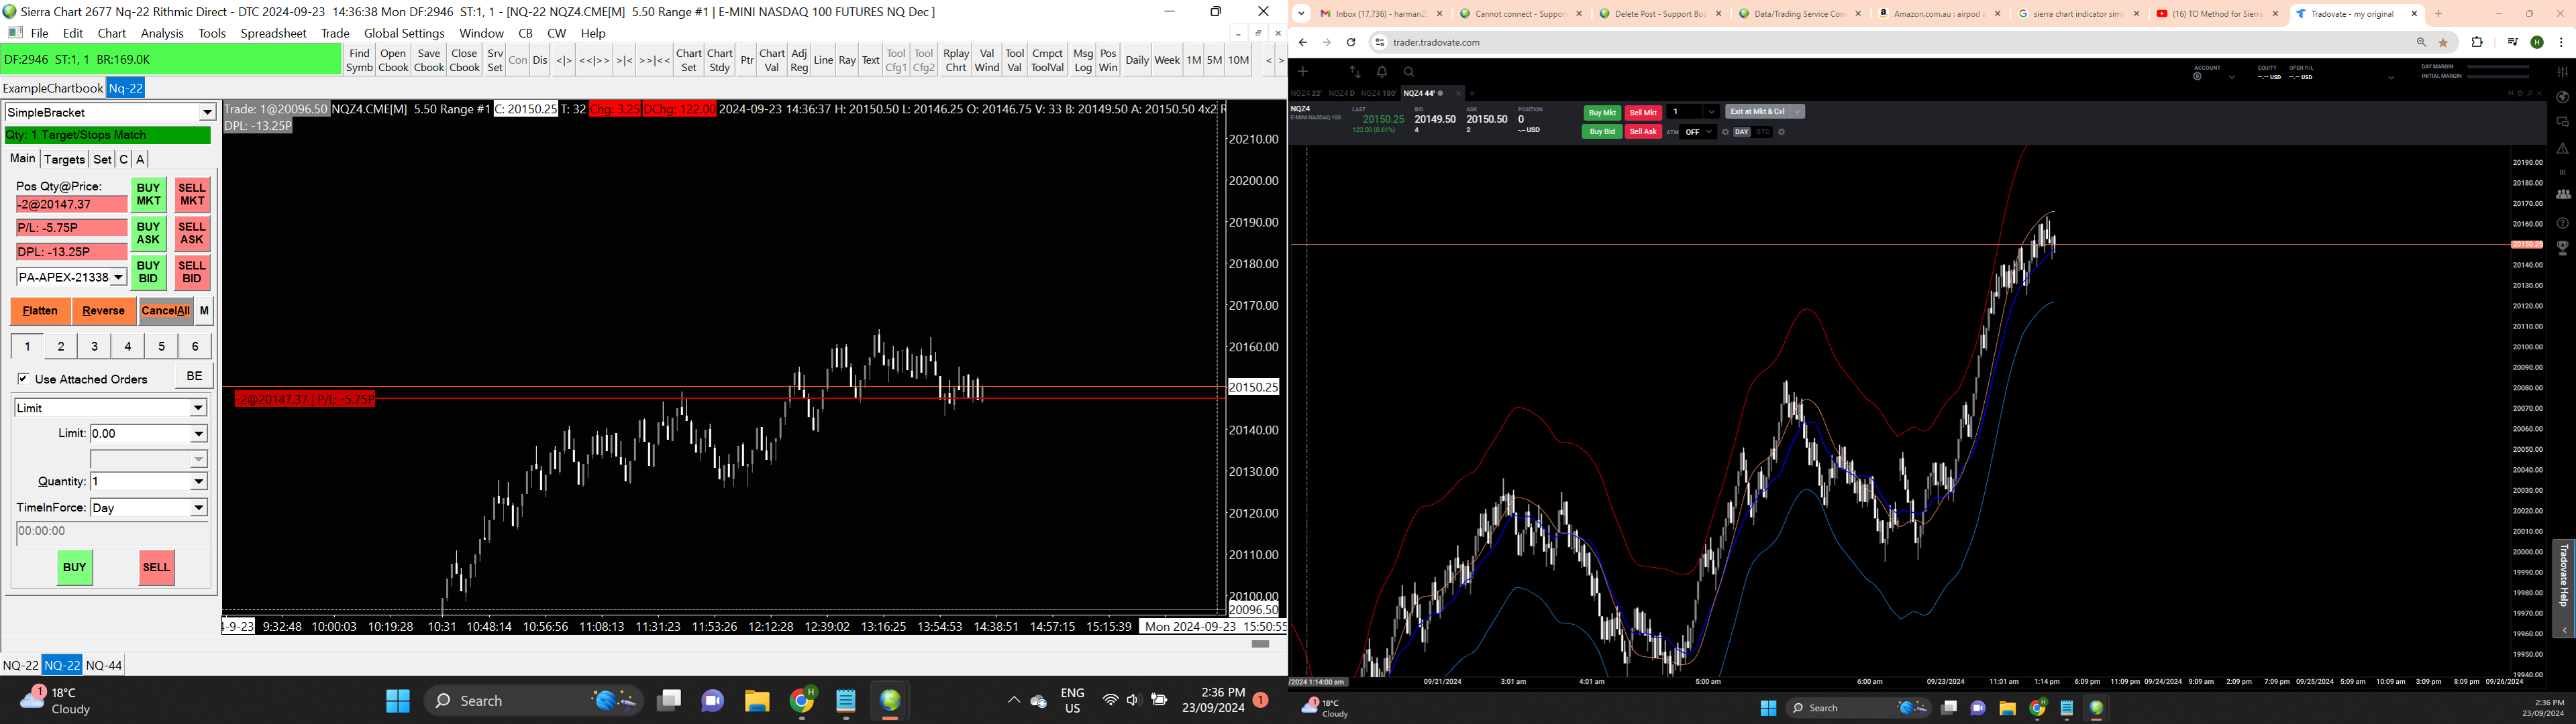Open the ATM OFF dropdown
This screenshot has width=2576, height=724.
(x=1698, y=132)
